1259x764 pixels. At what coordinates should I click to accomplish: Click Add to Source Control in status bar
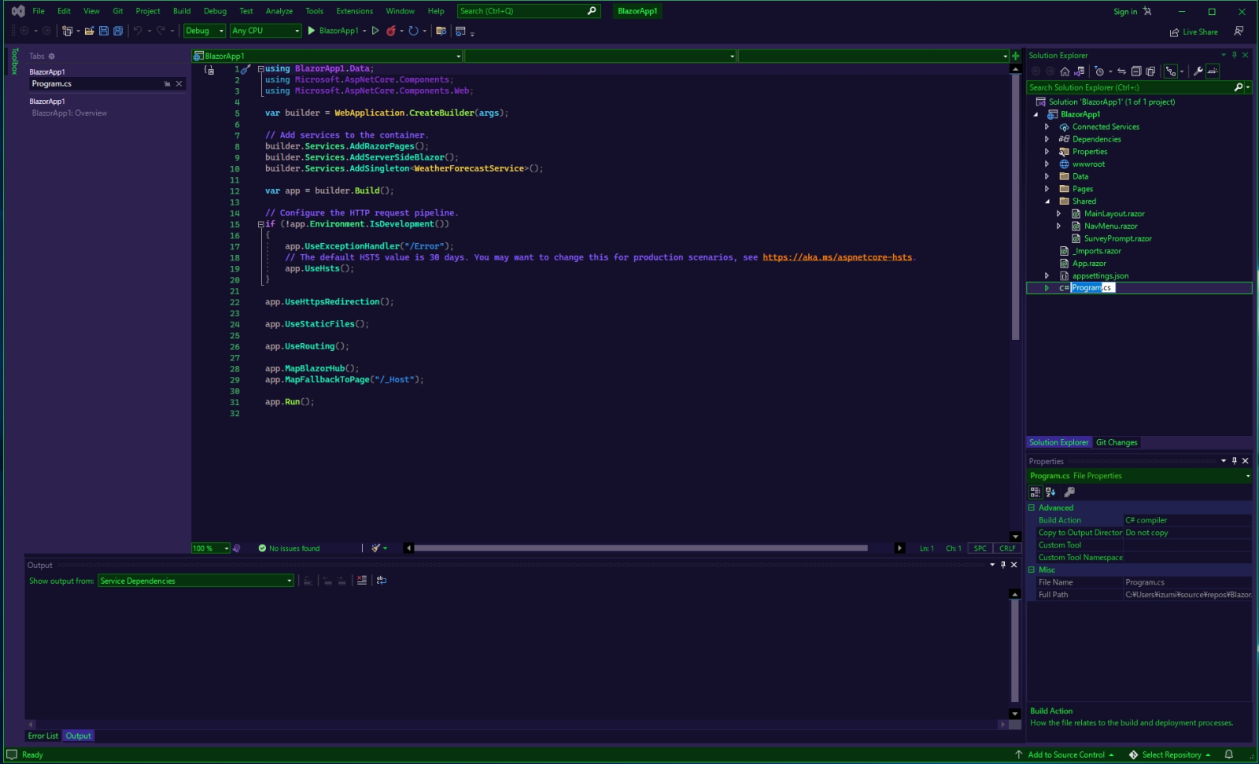[1065, 755]
